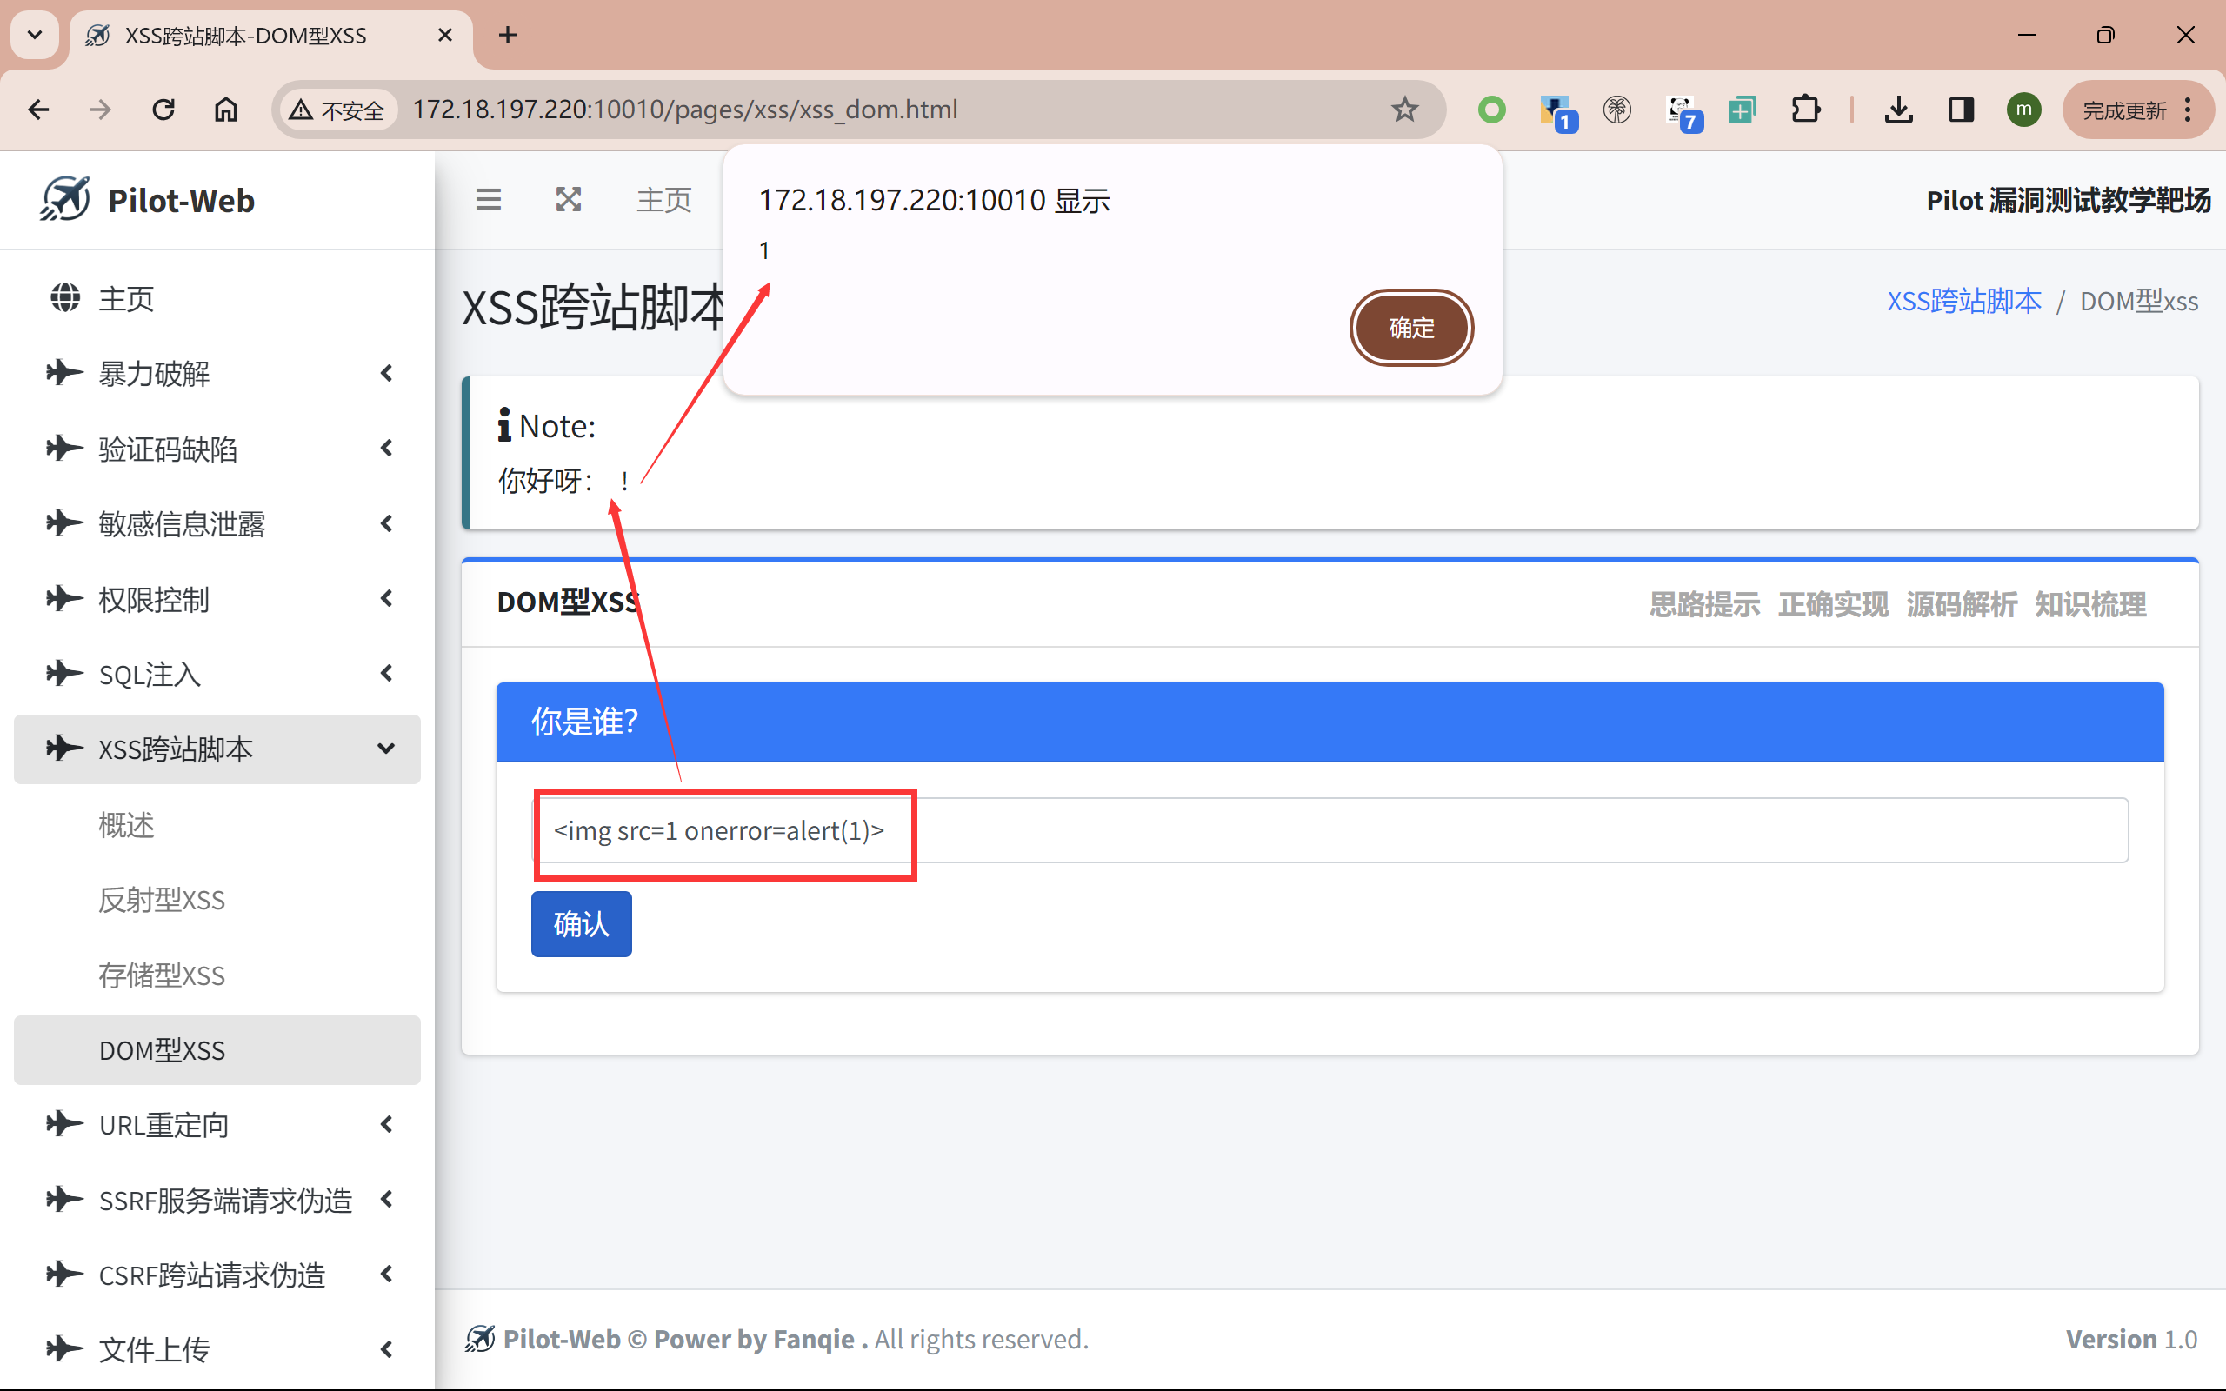Dismiss the alert with 确定 button
2226x1391 pixels.
coord(1410,327)
